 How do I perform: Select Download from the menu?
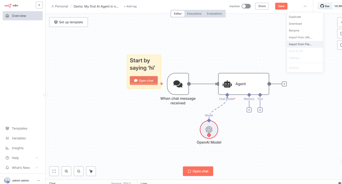[305, 23]
